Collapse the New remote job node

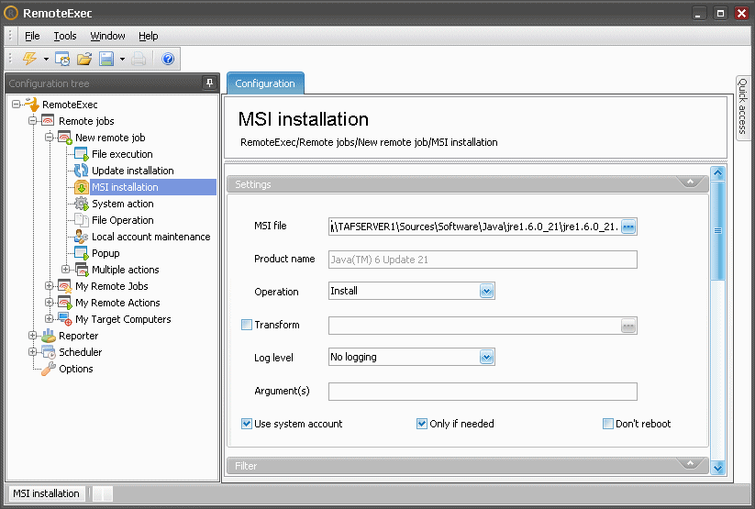[49, 138]
